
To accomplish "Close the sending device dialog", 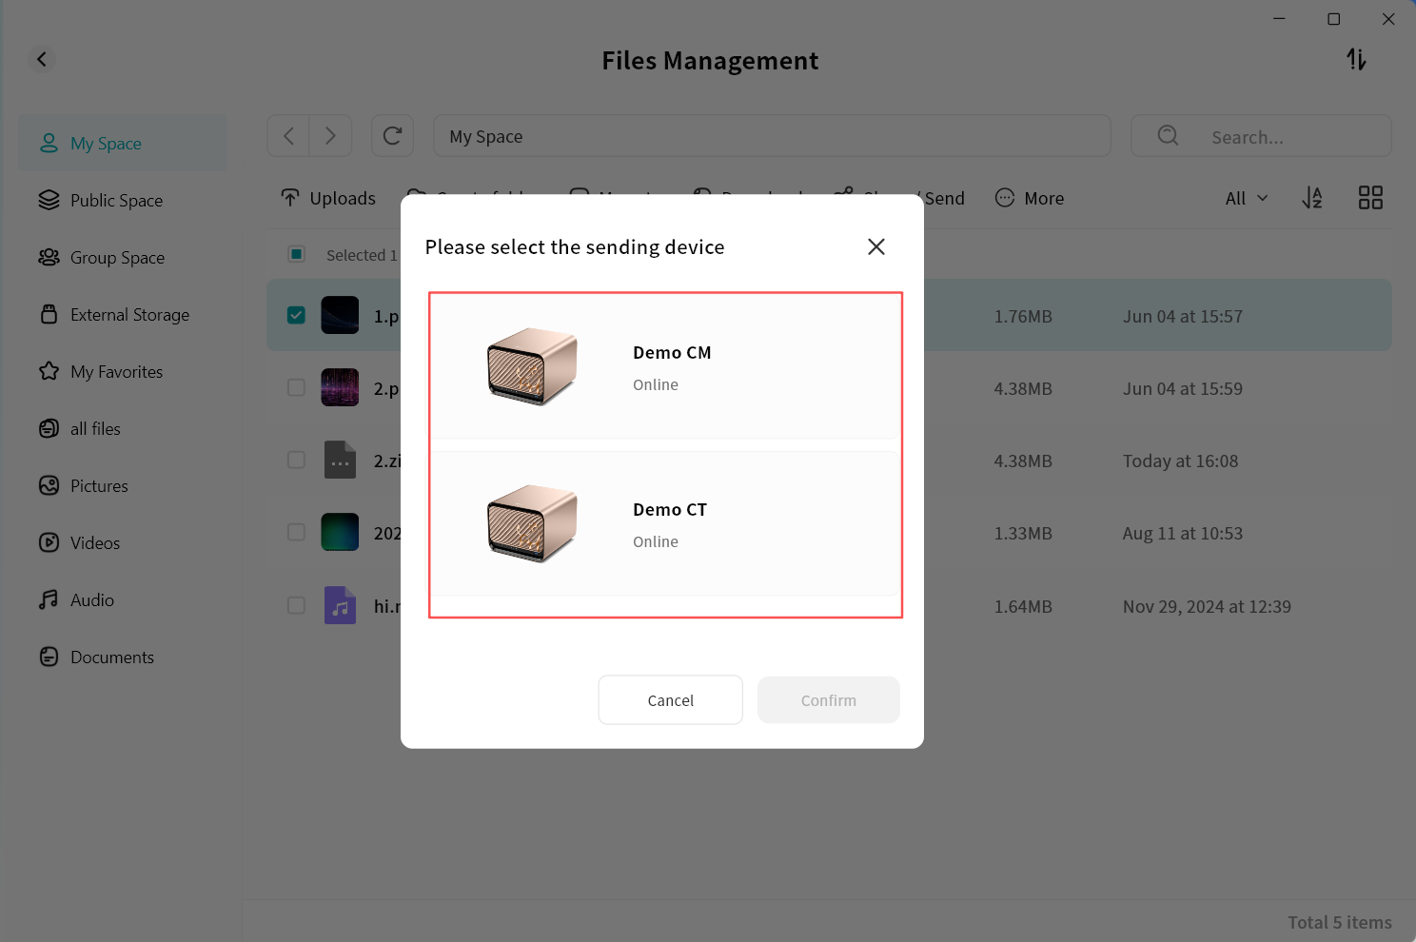I will 876,247.
